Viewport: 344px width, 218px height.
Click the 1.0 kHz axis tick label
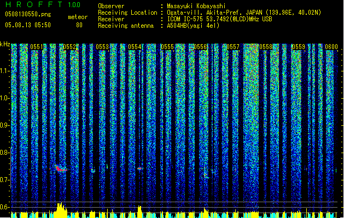tap(5, 98)
